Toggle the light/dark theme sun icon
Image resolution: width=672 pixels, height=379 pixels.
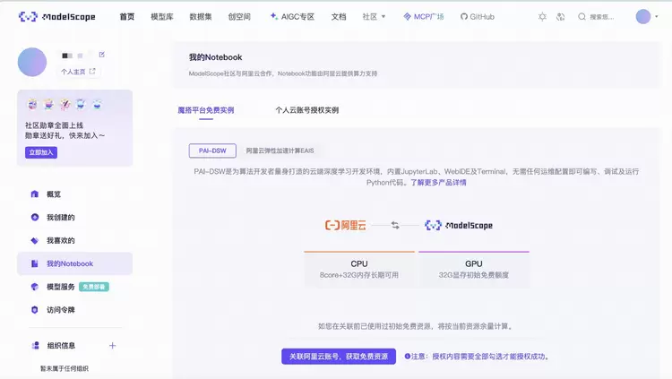pyautogui.click(x=542, y=16)
